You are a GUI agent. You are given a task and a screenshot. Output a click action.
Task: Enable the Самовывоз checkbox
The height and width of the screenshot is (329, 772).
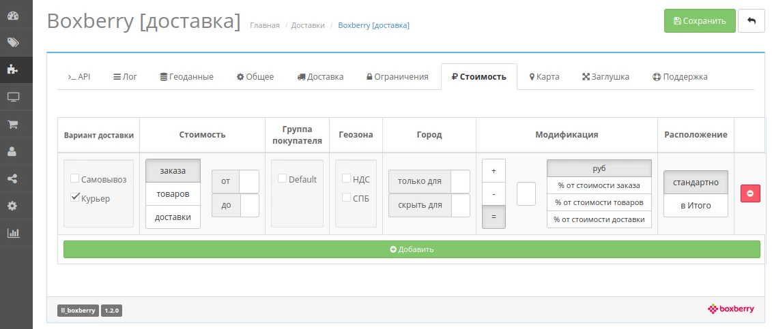(x=75, y=178)
